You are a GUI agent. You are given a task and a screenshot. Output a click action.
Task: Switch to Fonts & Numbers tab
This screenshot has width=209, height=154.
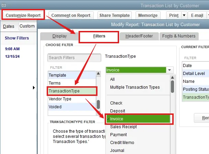click(179, 36)
